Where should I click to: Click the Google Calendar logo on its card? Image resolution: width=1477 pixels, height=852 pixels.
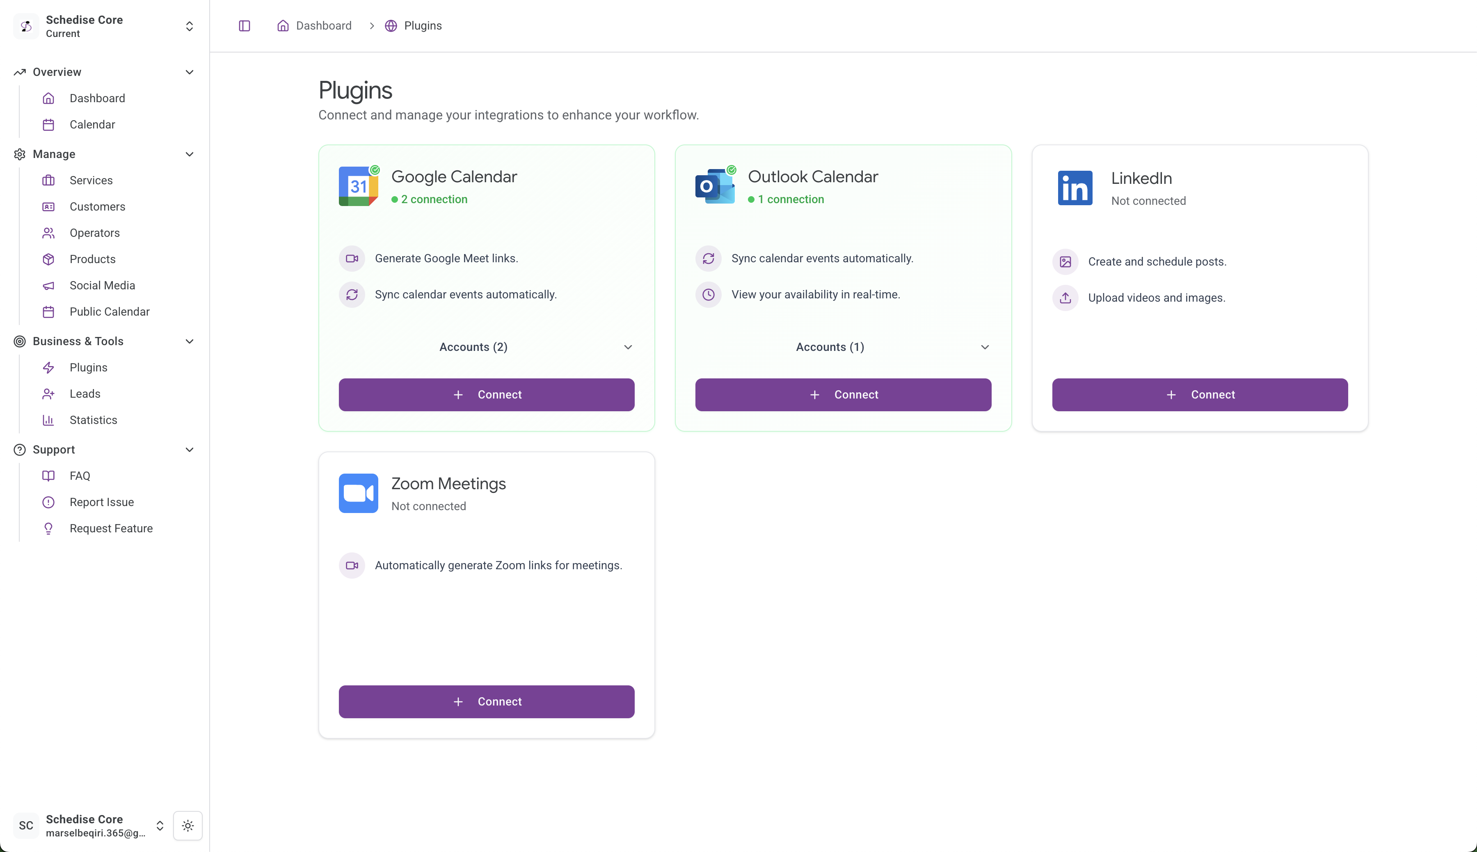tap(358, 186)
